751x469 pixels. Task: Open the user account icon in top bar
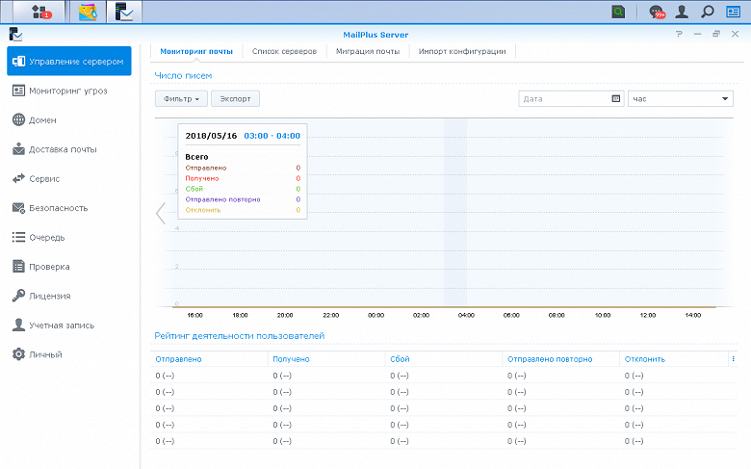(x=682, y=12)
